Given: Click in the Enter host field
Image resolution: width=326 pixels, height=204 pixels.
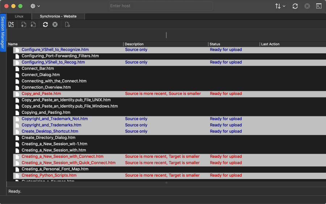Looking at the screenshot, I should point(161,6).
